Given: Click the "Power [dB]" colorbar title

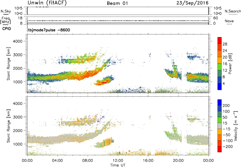Looking at the screenshot, I should [x=230, y=64].
